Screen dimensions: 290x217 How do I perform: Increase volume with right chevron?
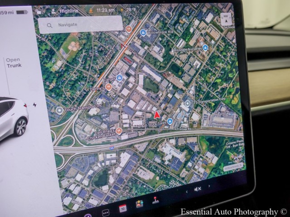point(209,186)
